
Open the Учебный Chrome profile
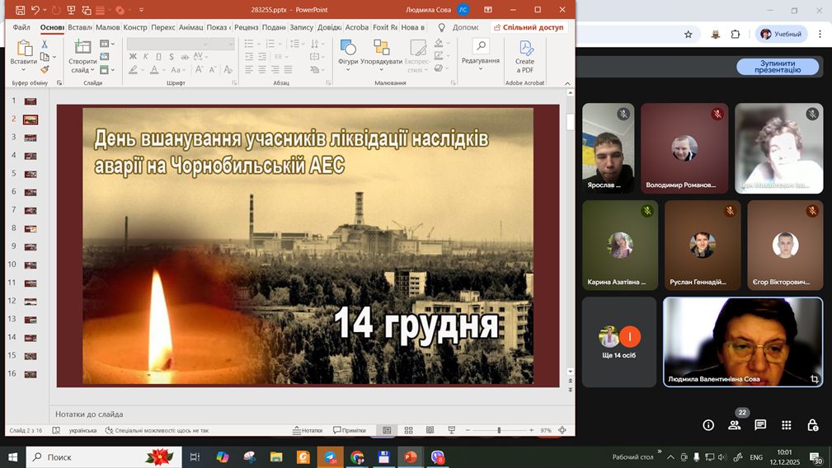[781, 35]
